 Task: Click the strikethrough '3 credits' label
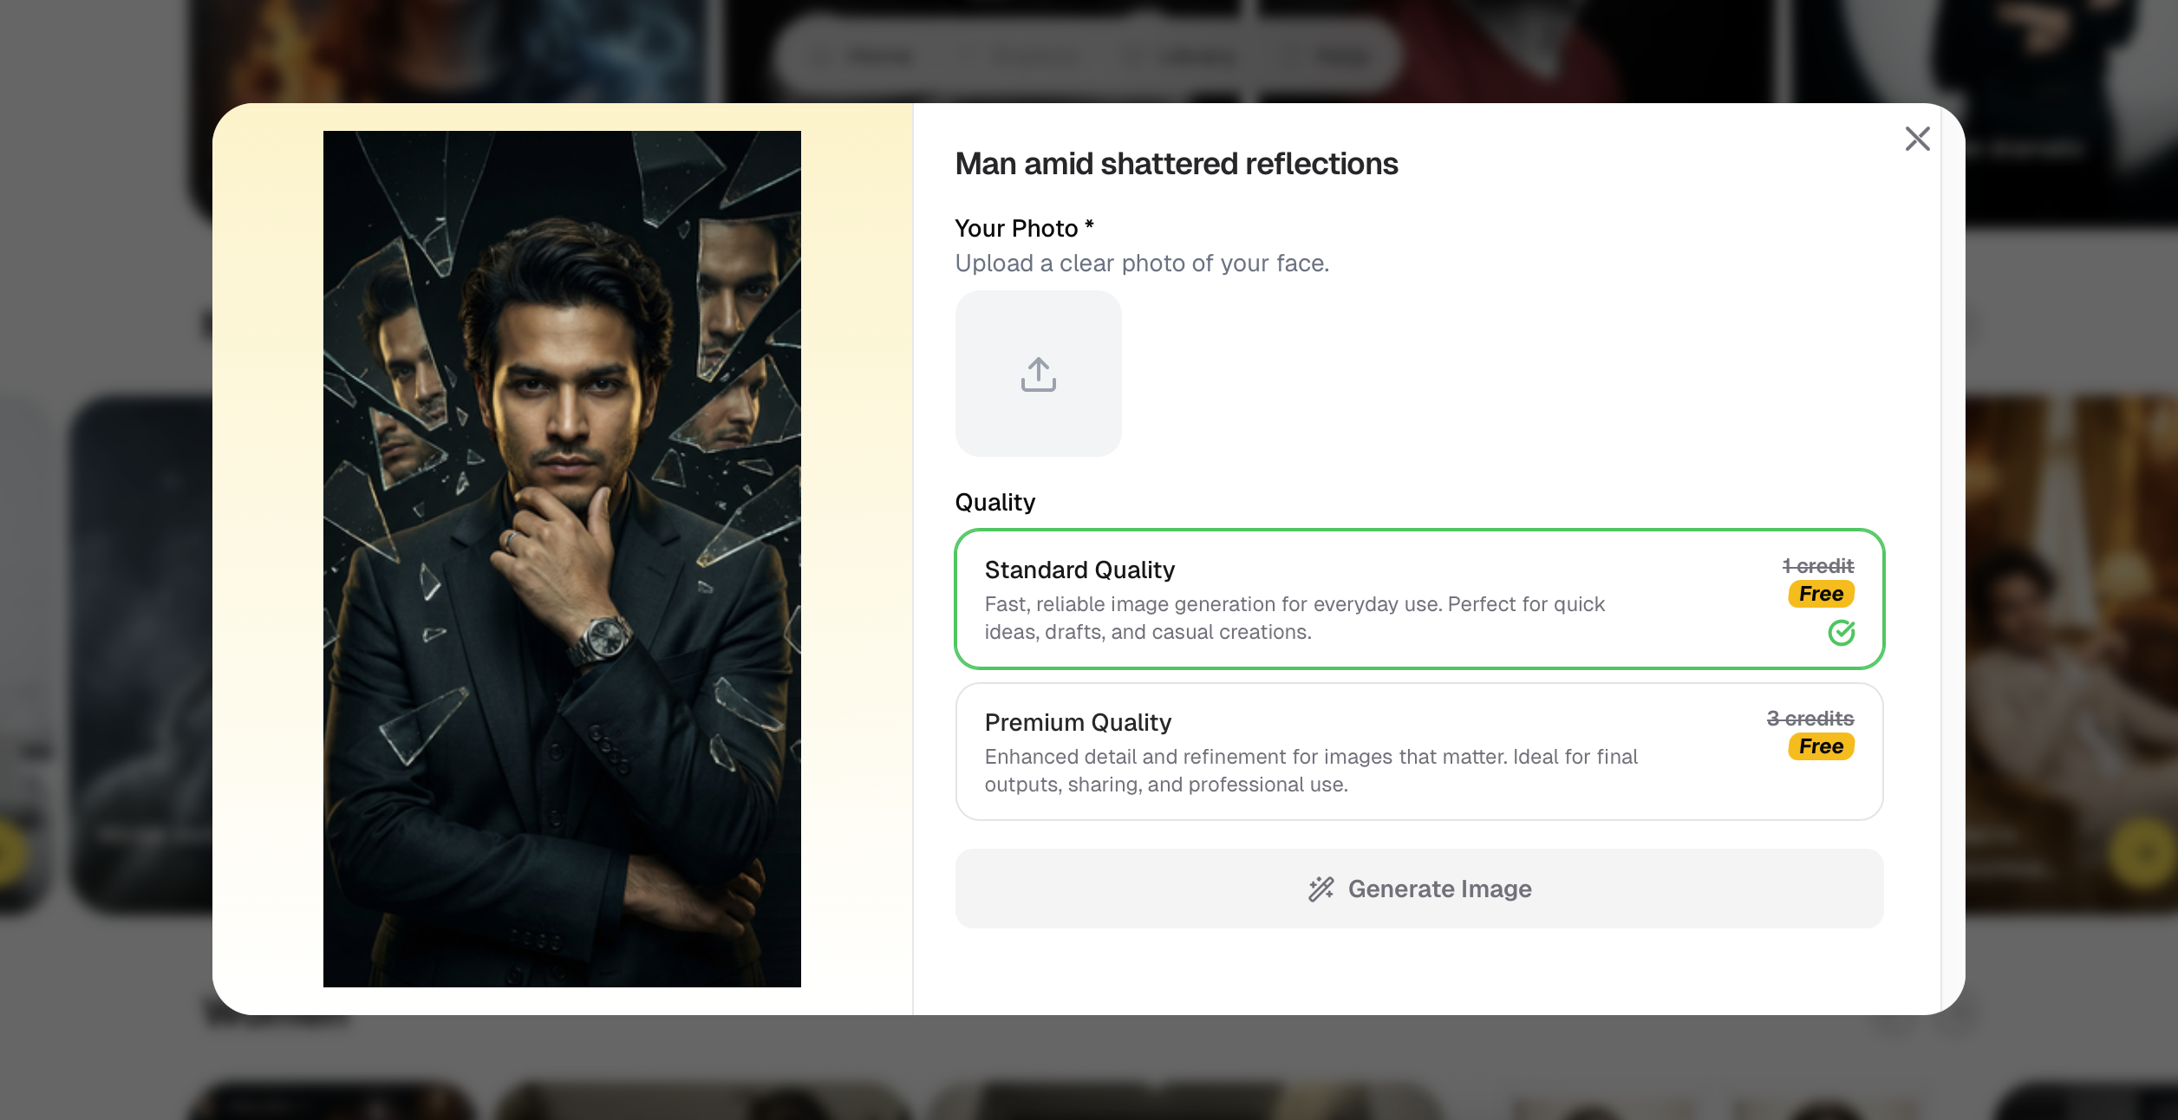(x=1810, y=719)
